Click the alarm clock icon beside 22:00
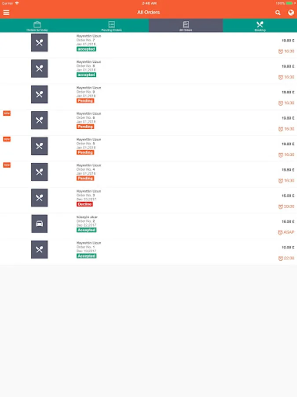 click(281, 258)
